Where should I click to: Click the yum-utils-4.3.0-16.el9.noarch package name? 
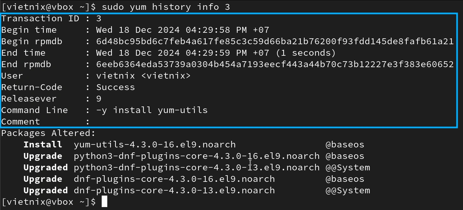155,144
